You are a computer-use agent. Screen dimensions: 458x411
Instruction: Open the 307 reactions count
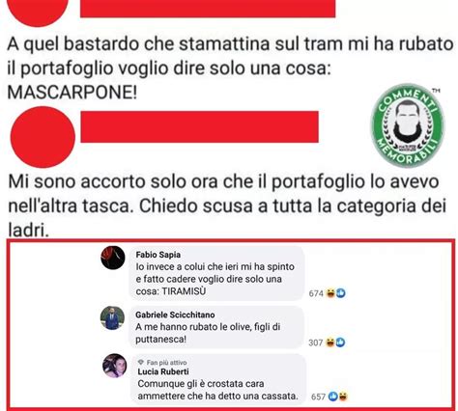[x=316, y=342]
